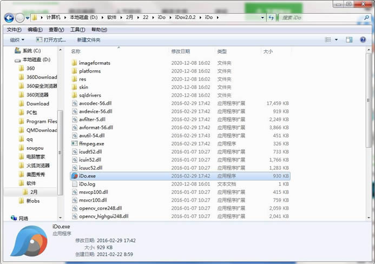Click the help question mark icon

[x=363, y=39]
